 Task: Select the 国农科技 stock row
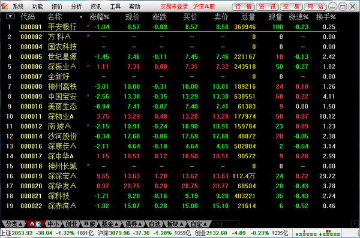[x=171, y=47]
